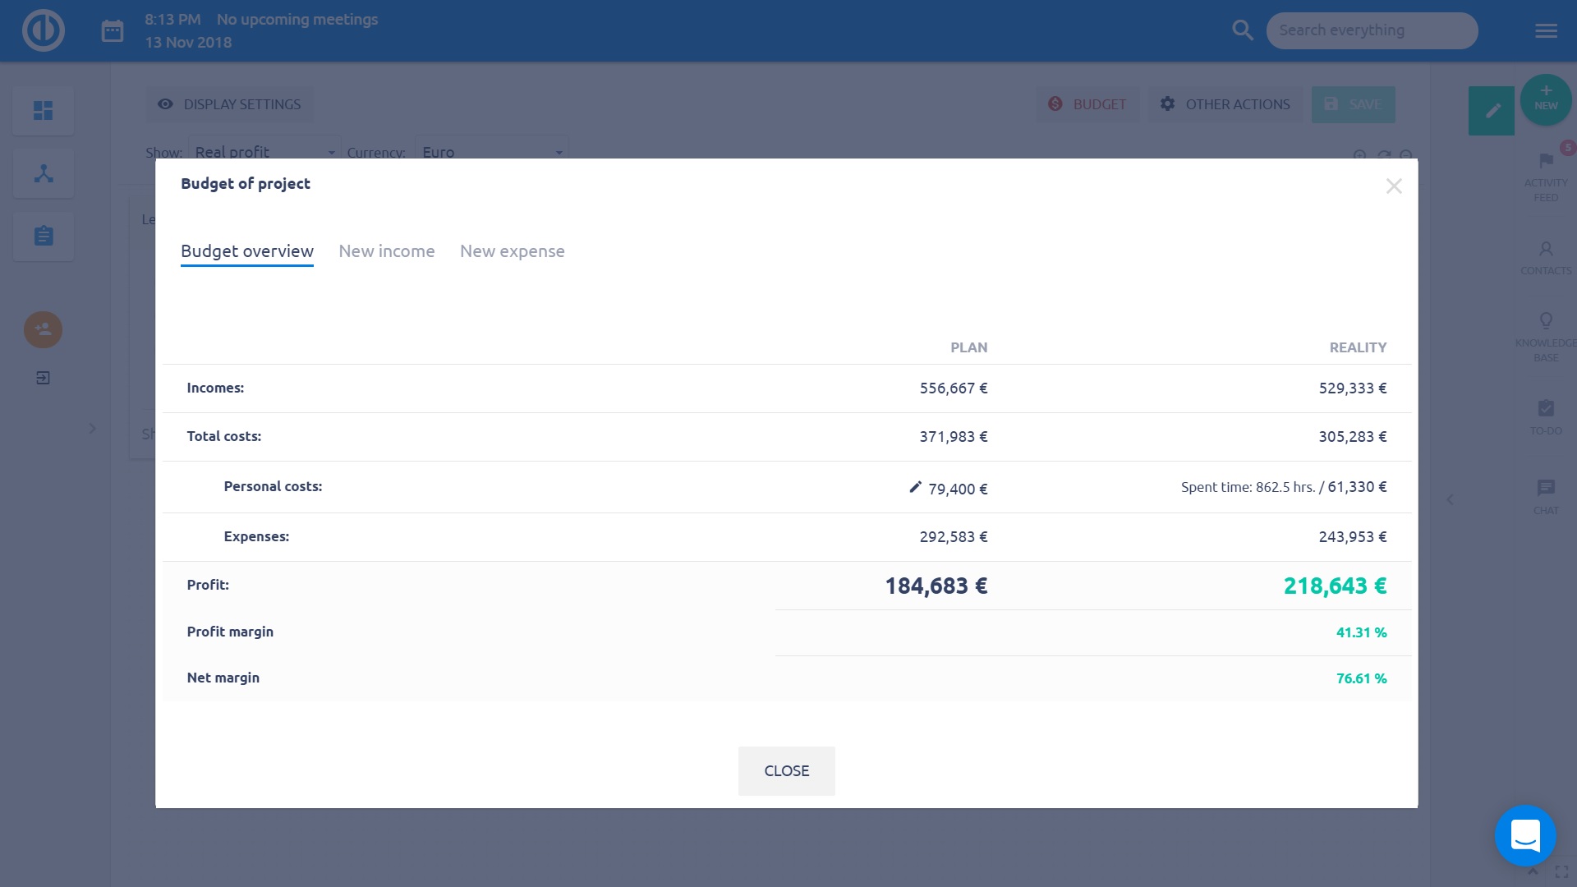Focus the Search everything field
The width and height of the screenshot is (1577, 887).
tap(1372, 30)
